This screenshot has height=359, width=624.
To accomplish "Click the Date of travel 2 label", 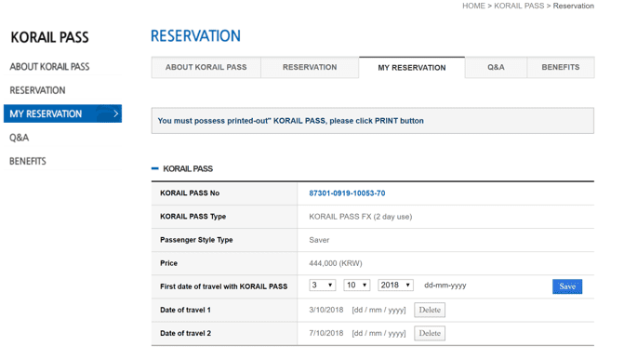I will tap(185, 333).
